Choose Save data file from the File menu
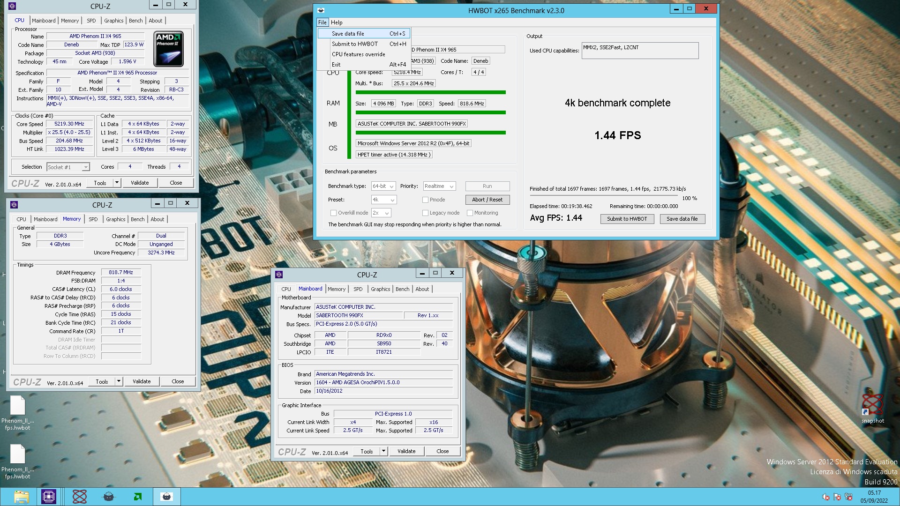Screen dimensions: 900x506 (x=364, y=33)
